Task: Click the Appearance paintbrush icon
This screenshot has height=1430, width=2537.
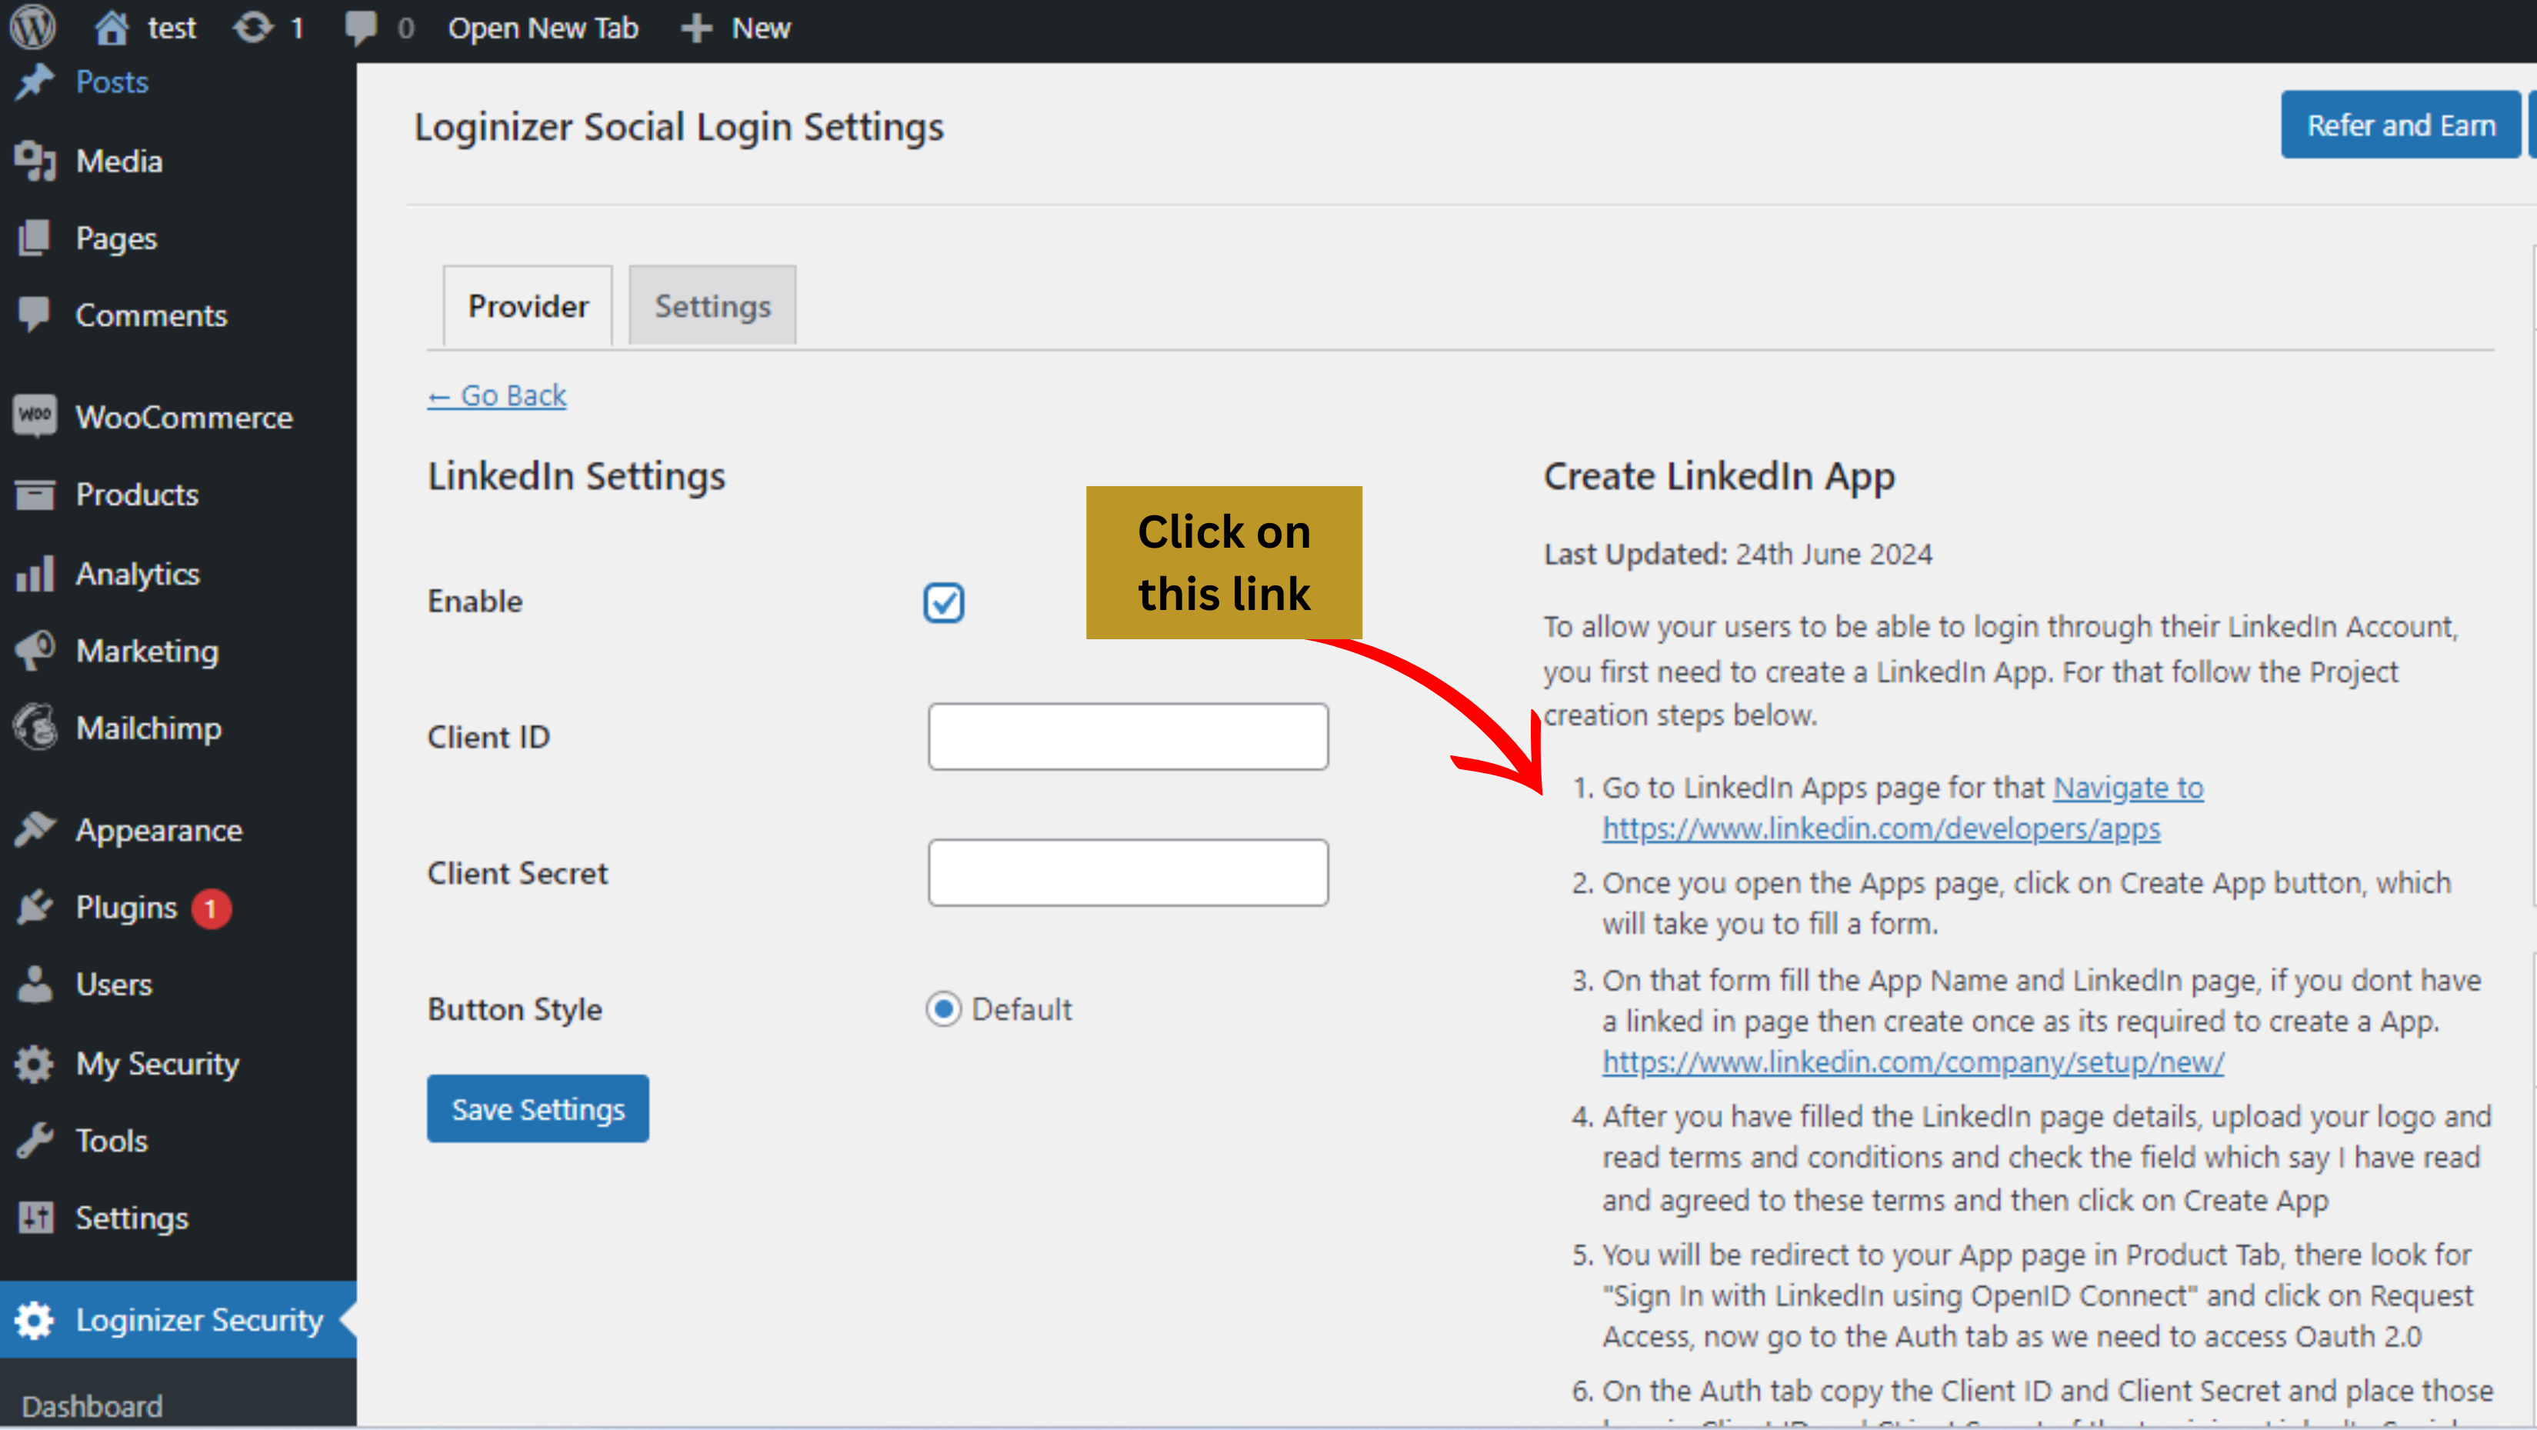Action: (x=35, y=829)
